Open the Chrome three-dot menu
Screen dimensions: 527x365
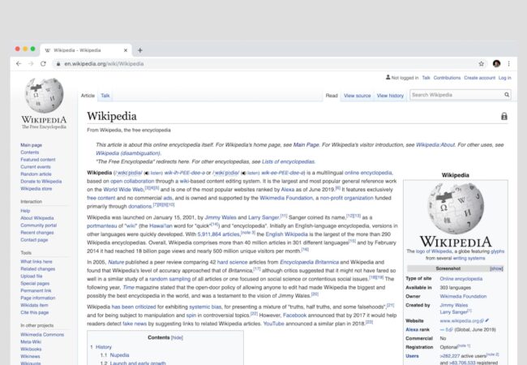[x=509, y=63]
